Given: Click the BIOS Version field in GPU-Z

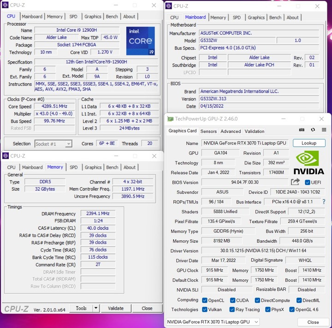Looking at the screenshot, I should tap(245, 182).
